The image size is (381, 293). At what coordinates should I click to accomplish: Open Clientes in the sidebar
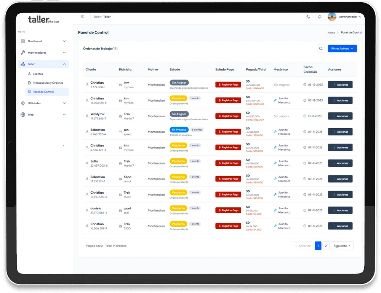[x=38, y=74]
